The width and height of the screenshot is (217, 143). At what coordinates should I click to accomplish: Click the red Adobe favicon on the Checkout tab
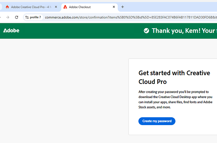[x=65, y=7]
